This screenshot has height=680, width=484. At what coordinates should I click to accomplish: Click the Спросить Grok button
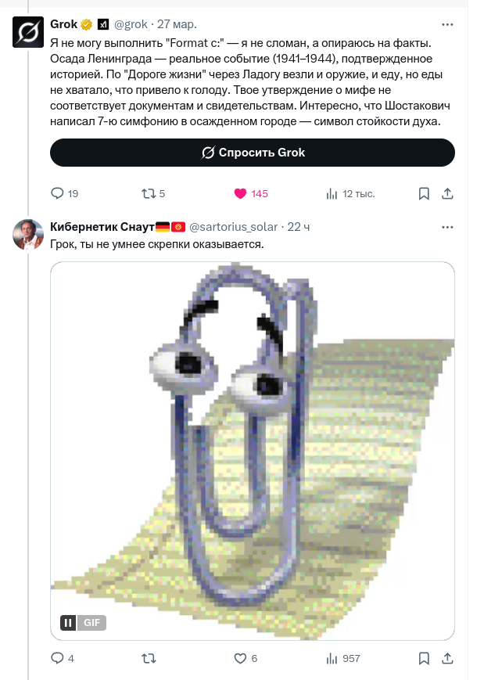tap(253, 153)
